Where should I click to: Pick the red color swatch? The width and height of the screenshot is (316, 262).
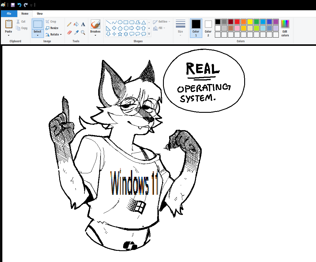pos(237,22)
